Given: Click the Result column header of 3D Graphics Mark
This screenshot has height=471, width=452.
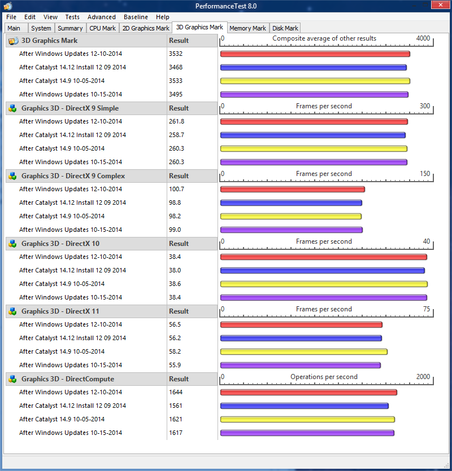Looking at the screenshot, I should (x=192, y=41).
